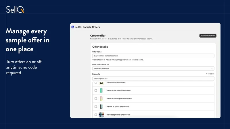This screenshot has width=230, height=129.
Task: Click 'The Multi-managed Snowboard' product name
Action: (x=118, y=99)
